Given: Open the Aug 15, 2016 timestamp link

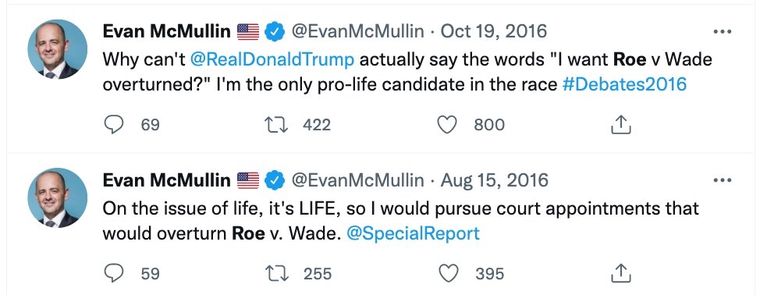Looking at the screenshot, I should pos(495,181).
